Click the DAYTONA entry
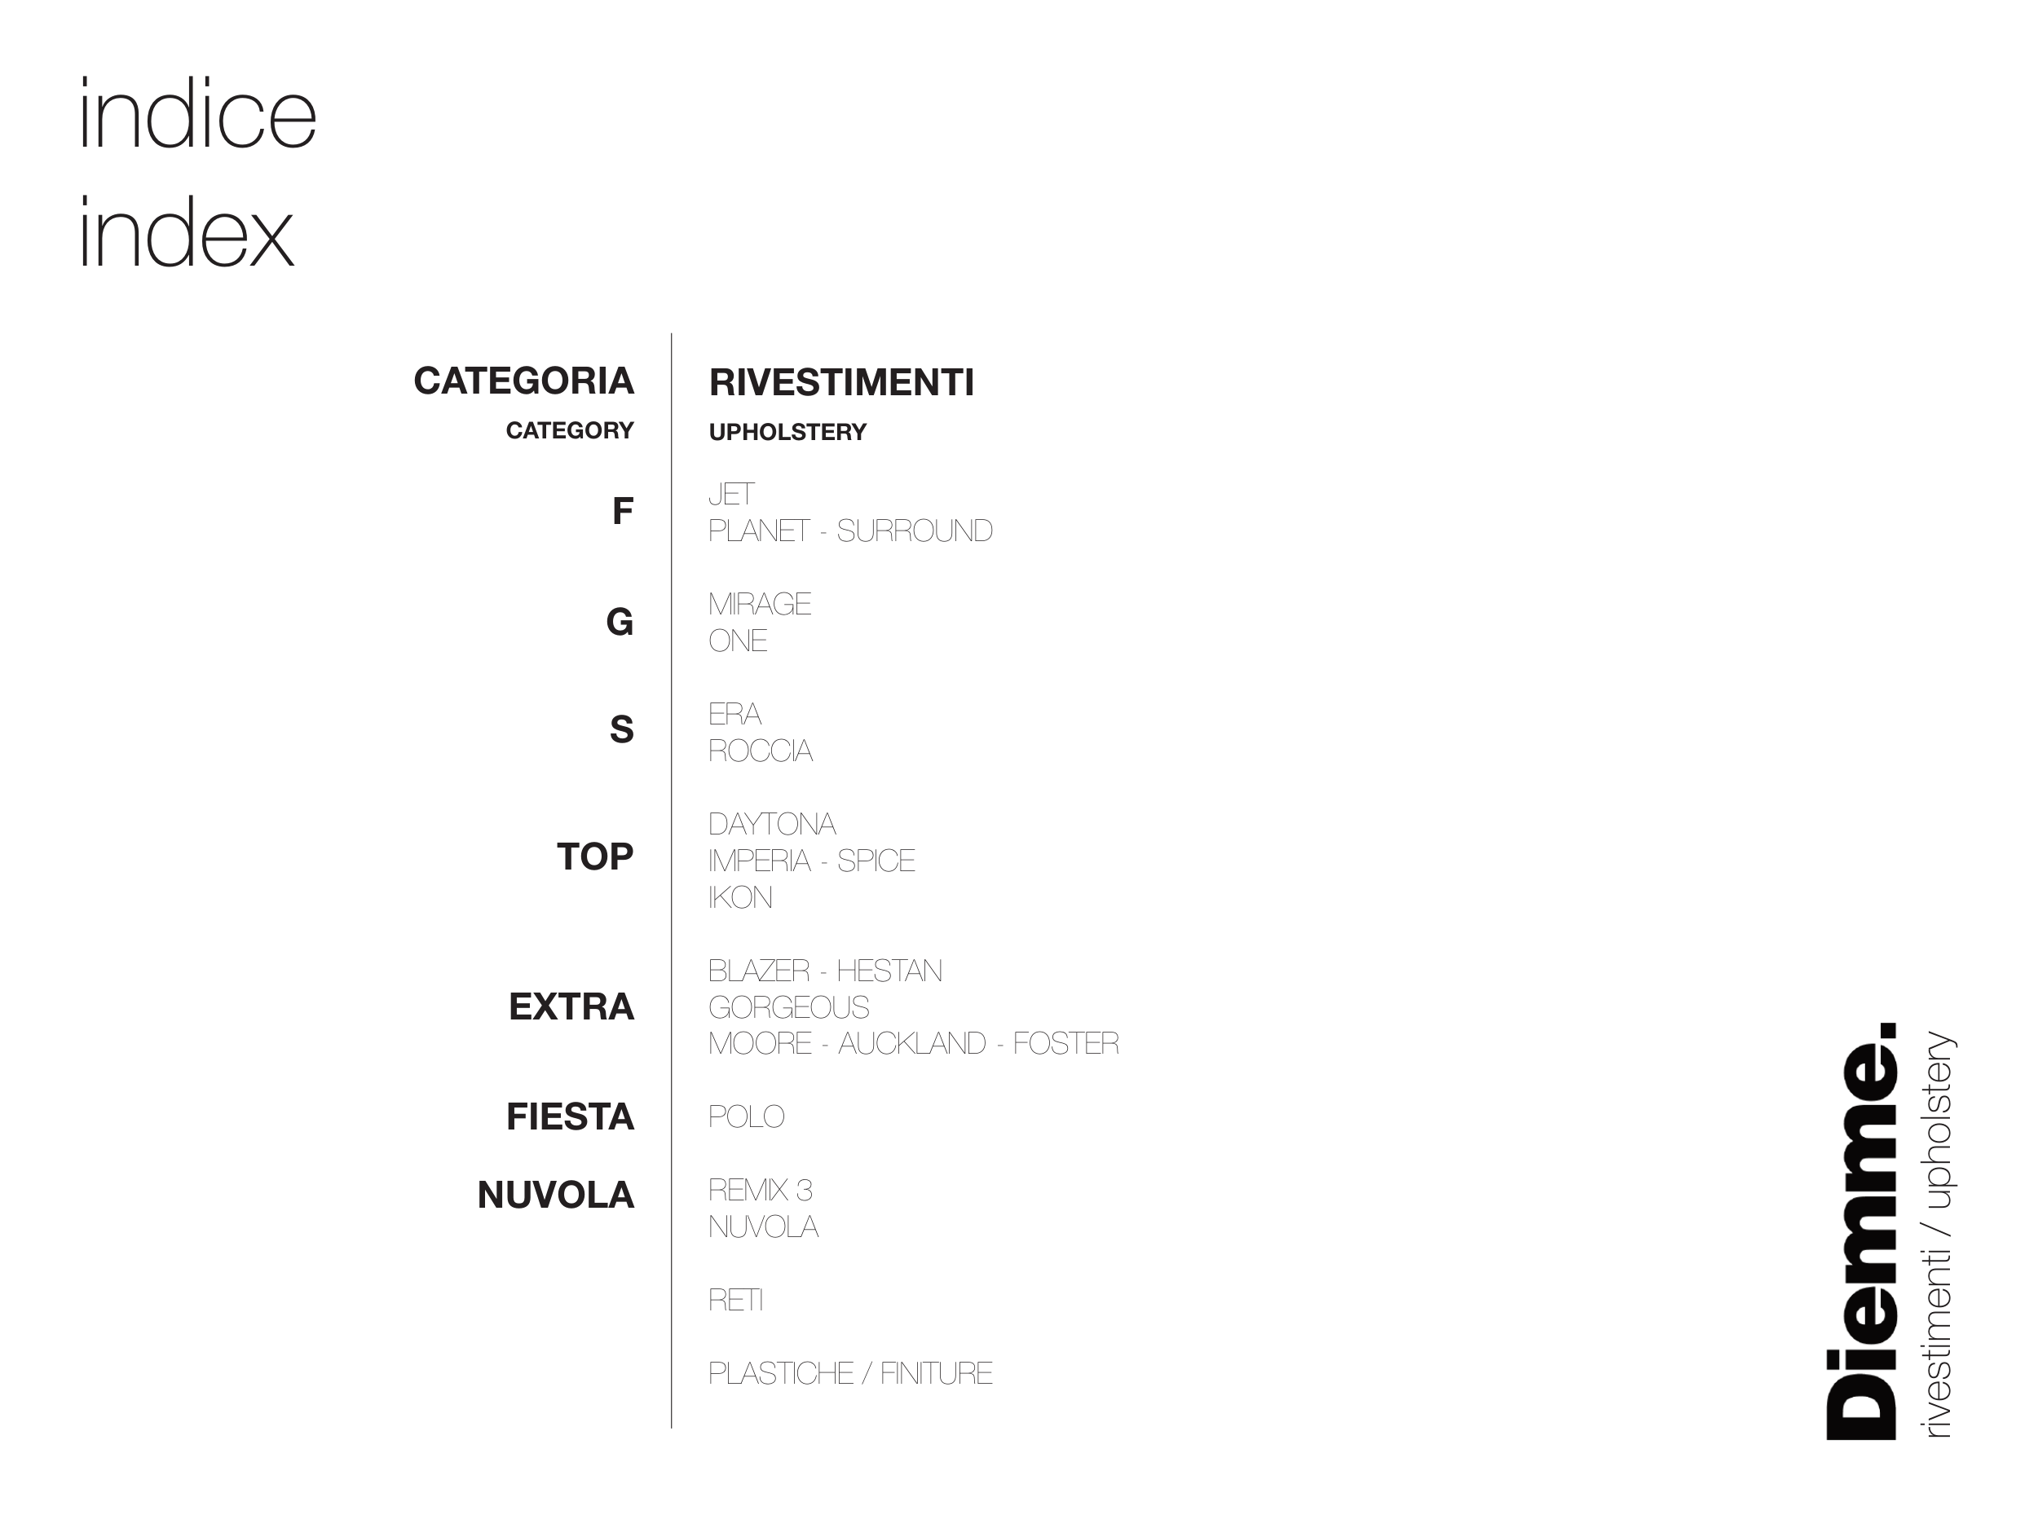Viewport: 2038px width, 1528px height. pos(771,825)
